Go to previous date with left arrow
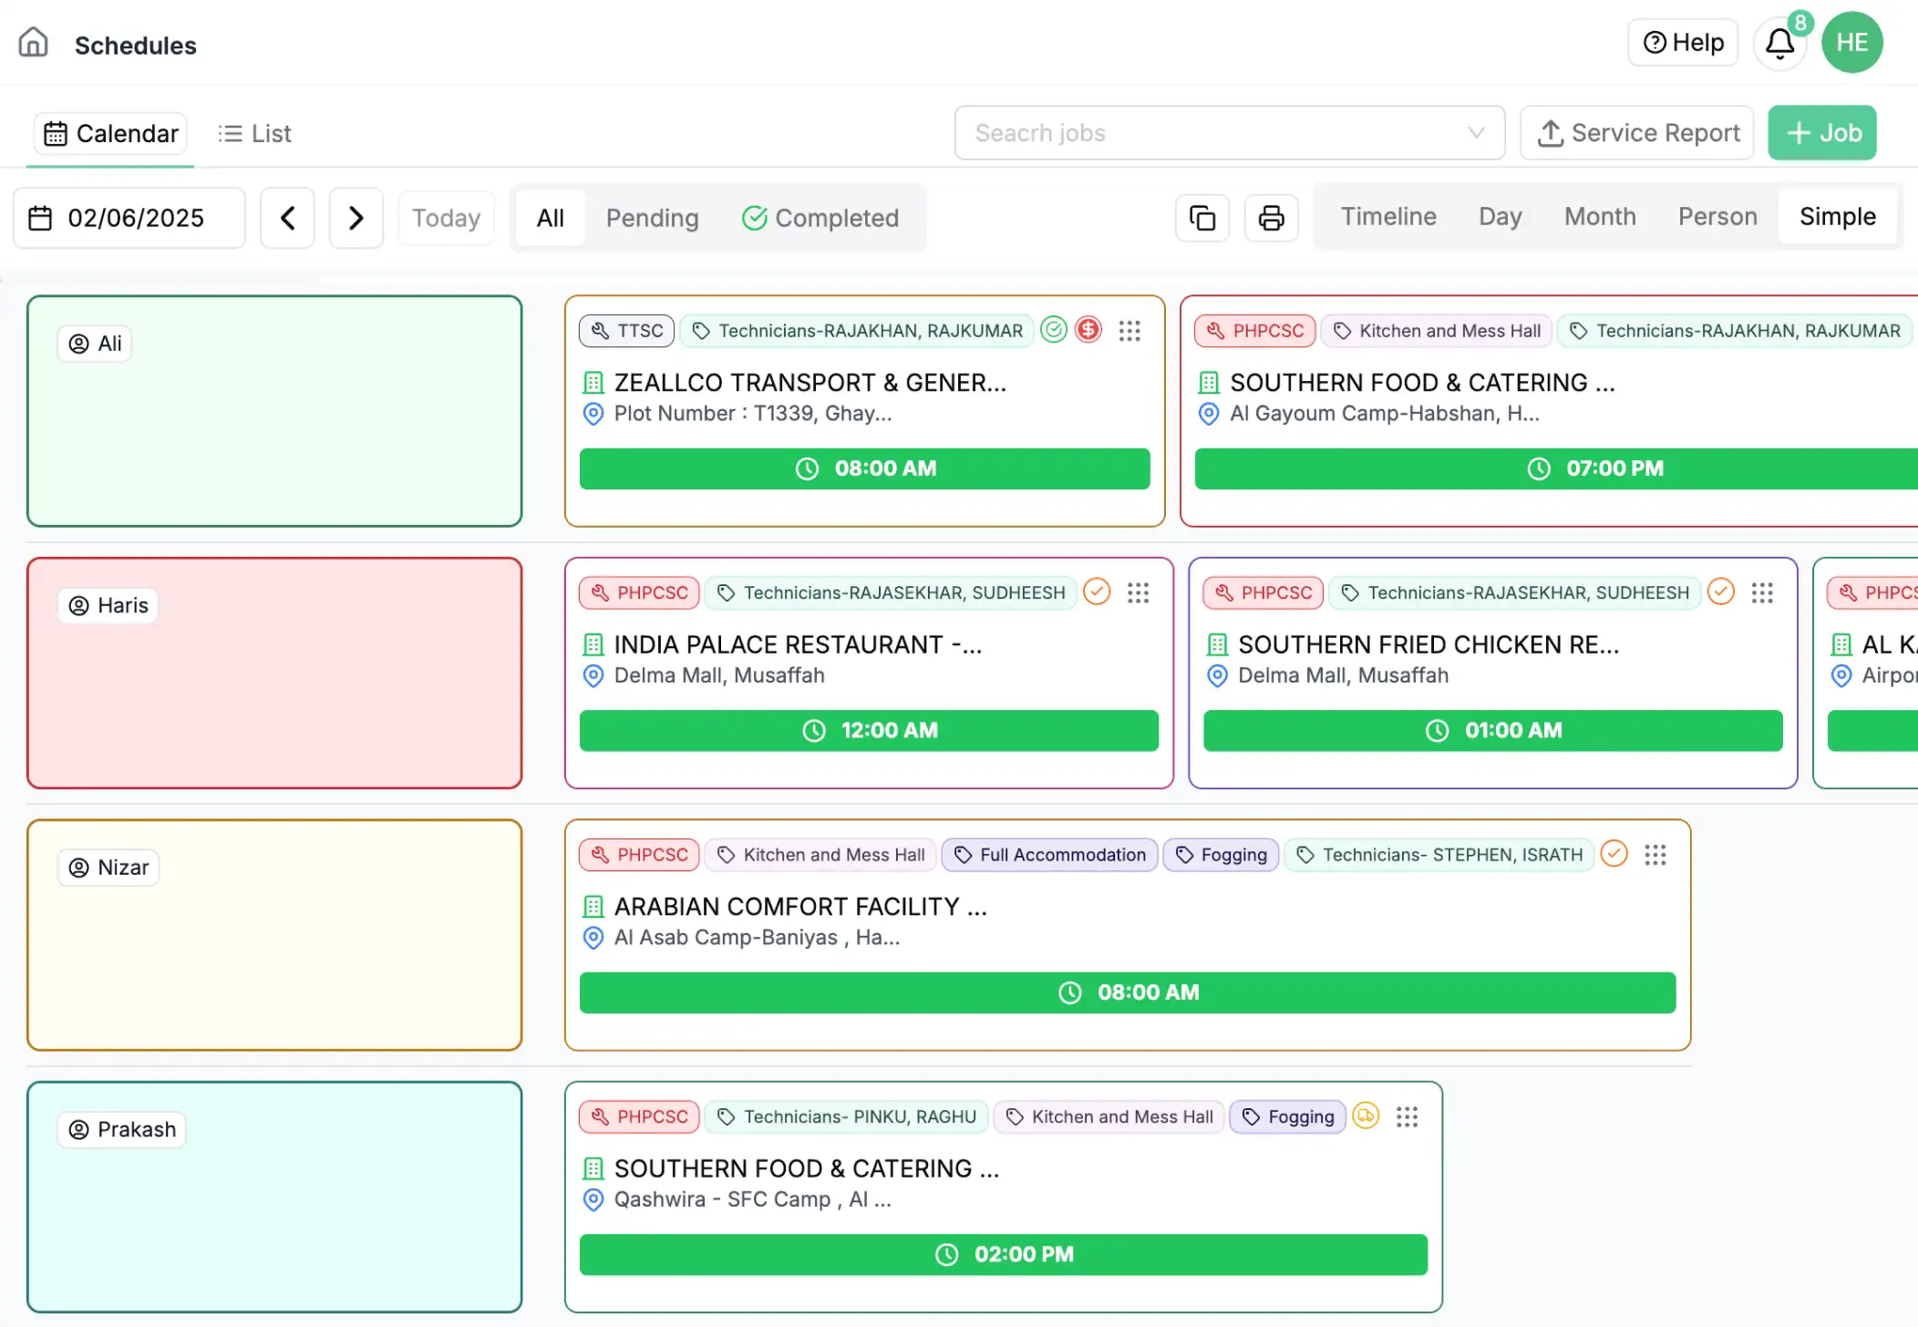Viewport: 1918px width, 1327px height. pos(287,218)
